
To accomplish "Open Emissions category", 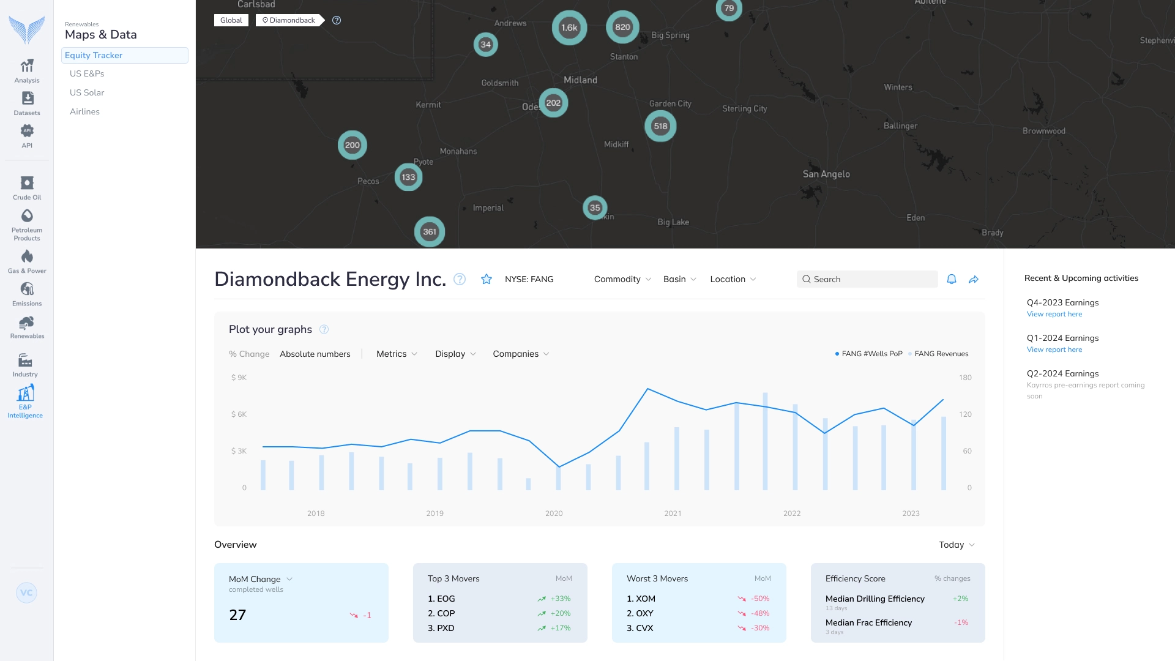I will (x=27, y=294).
